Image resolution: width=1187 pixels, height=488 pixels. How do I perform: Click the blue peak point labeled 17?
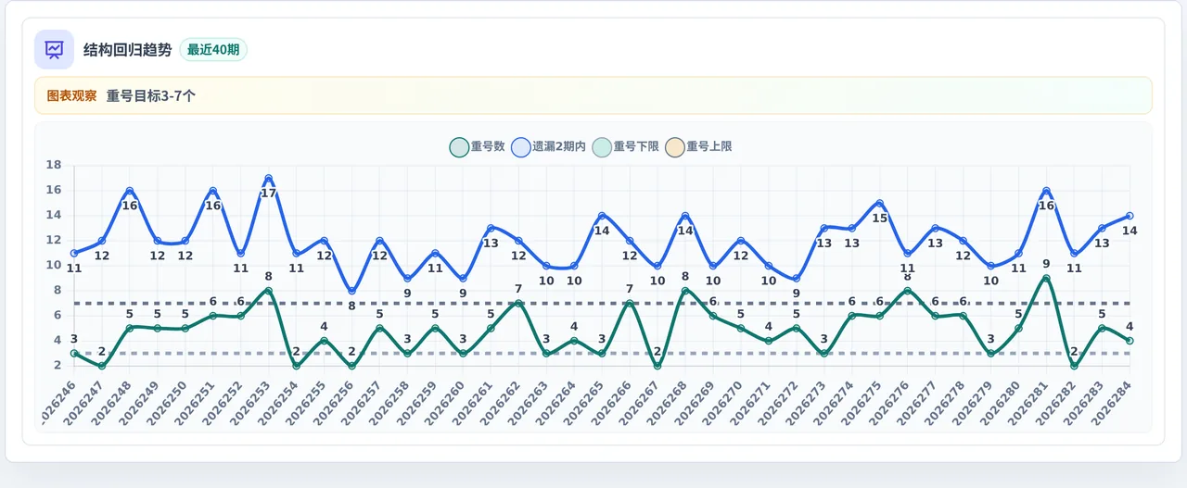[x=268, y=178]
